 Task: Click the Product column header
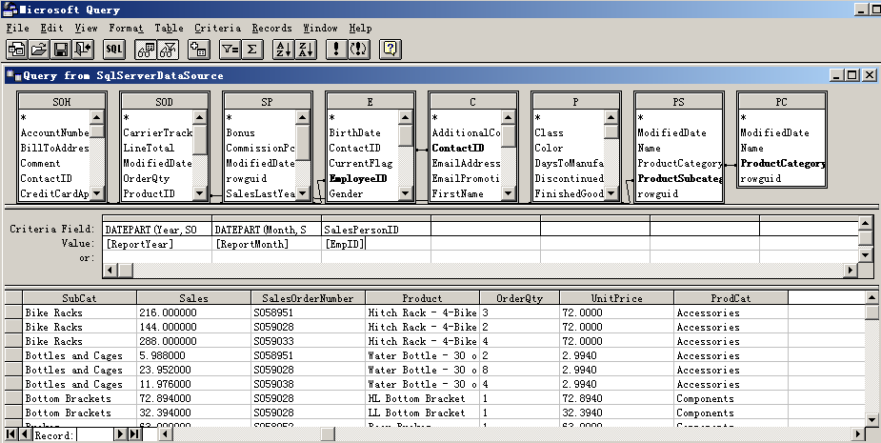tap(423, 298)
